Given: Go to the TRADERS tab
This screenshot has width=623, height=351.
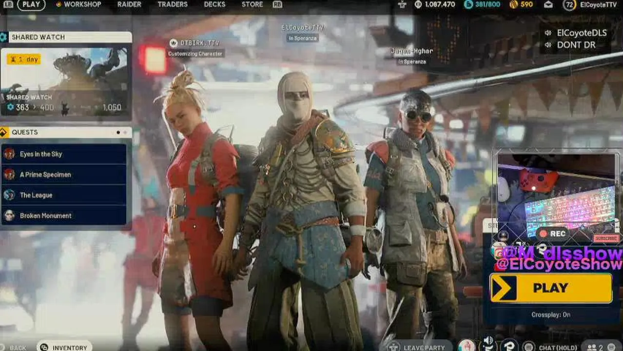Looking at the screenshot, I should (x=173, y=4).
